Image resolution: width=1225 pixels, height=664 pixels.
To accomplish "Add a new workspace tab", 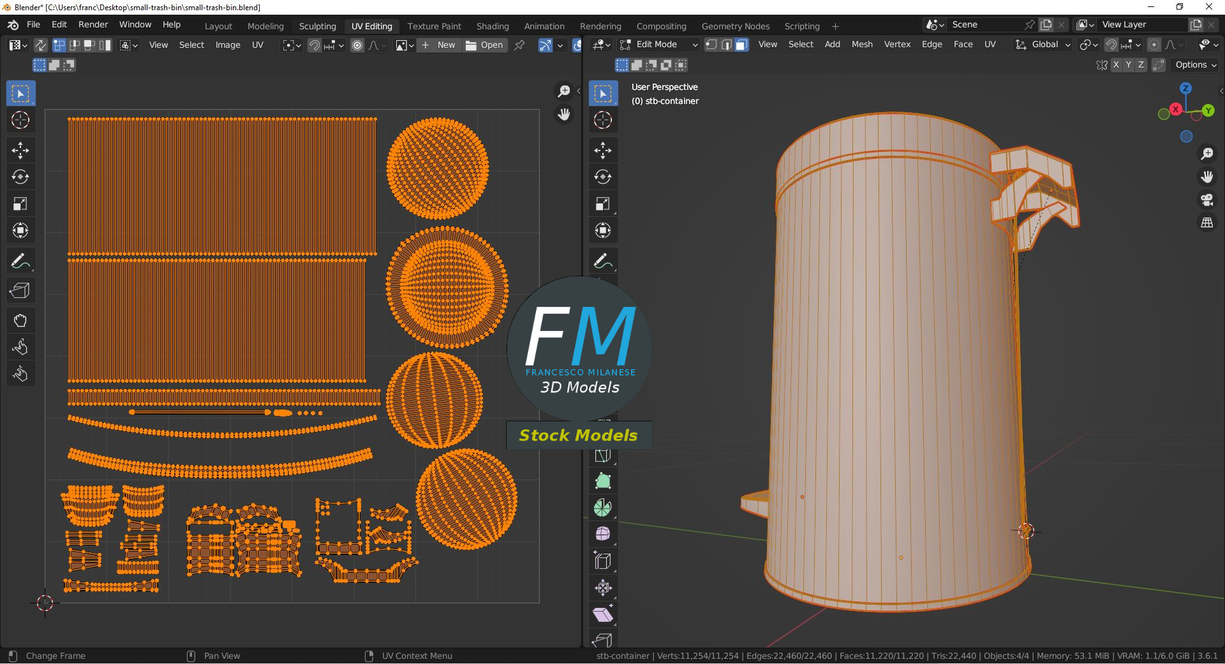I will (835, 26).
